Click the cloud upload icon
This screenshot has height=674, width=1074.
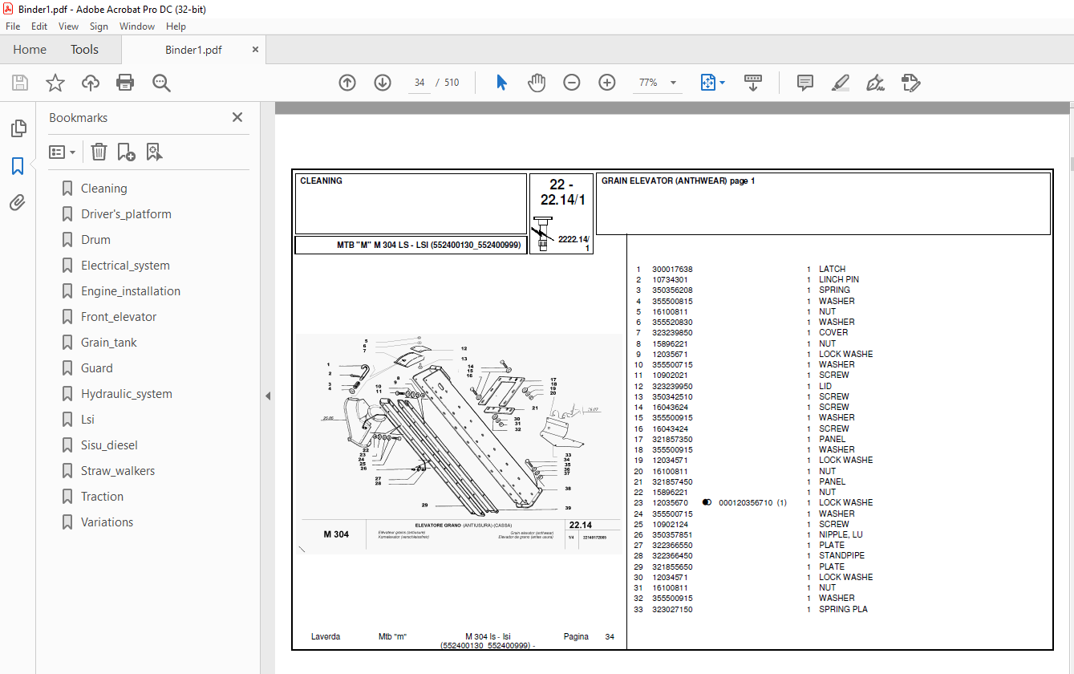point(91,83)
